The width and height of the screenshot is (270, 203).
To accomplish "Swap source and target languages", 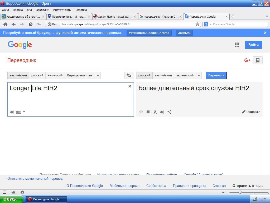I will pyautogui.click(x=129, y=75).
